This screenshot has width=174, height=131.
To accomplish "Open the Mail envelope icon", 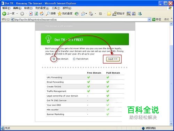I will [83, 14].
